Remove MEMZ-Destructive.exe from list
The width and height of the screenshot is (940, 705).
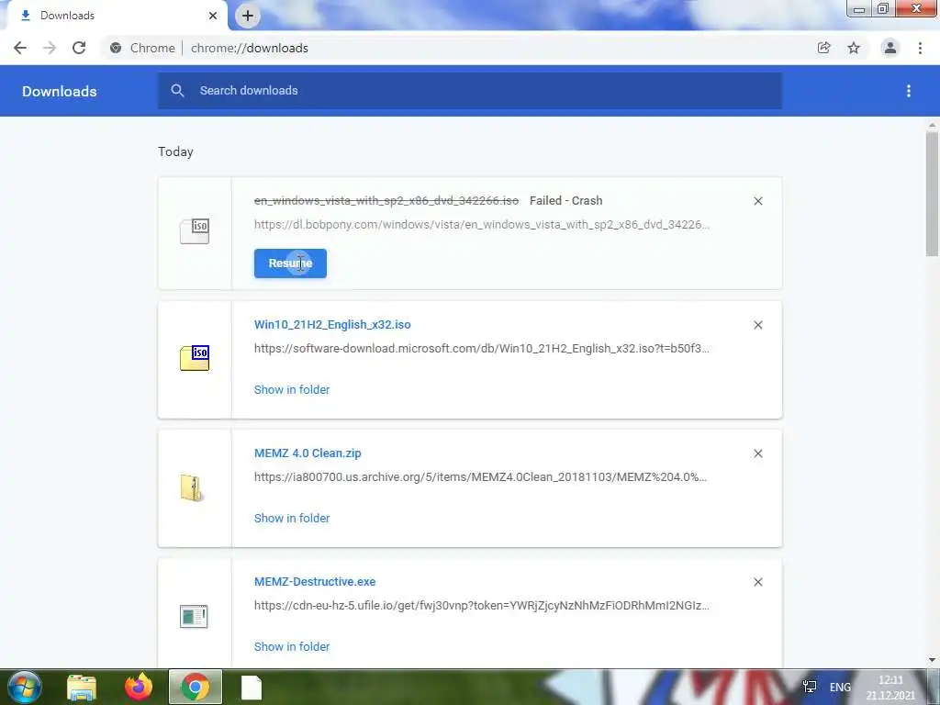758,582
